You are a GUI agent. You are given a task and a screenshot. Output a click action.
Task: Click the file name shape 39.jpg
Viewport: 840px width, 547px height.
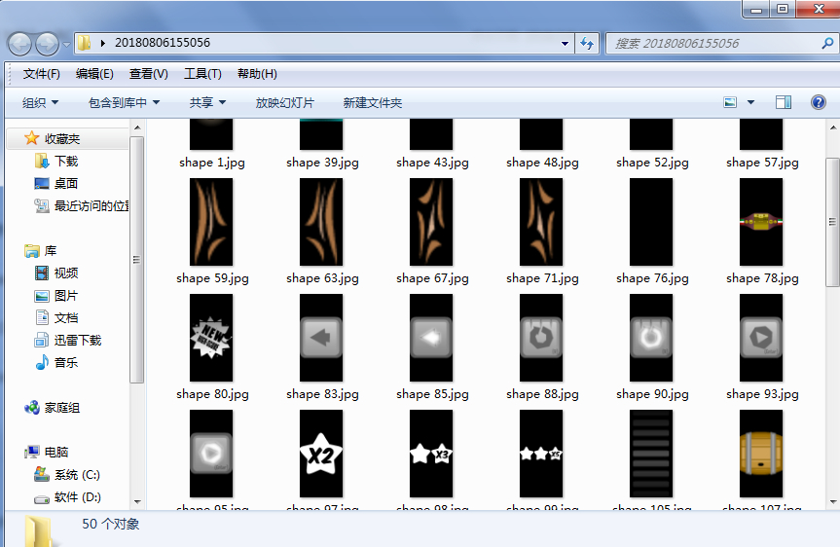click(x=322, y=163)
